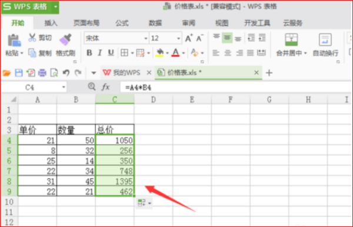Image resolution: width=353 pixels, height=227 pixels.
Task: Click the Merge and Center icon
Action: coord(291,40)
